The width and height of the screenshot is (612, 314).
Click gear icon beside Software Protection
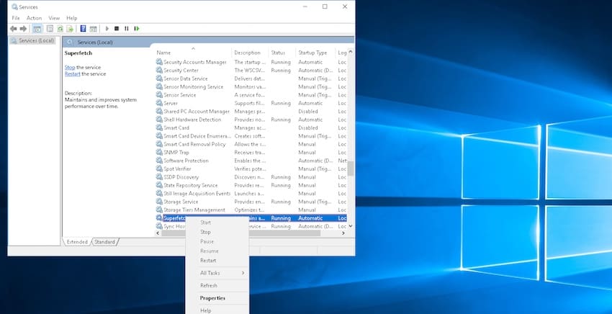coord(159,160)
